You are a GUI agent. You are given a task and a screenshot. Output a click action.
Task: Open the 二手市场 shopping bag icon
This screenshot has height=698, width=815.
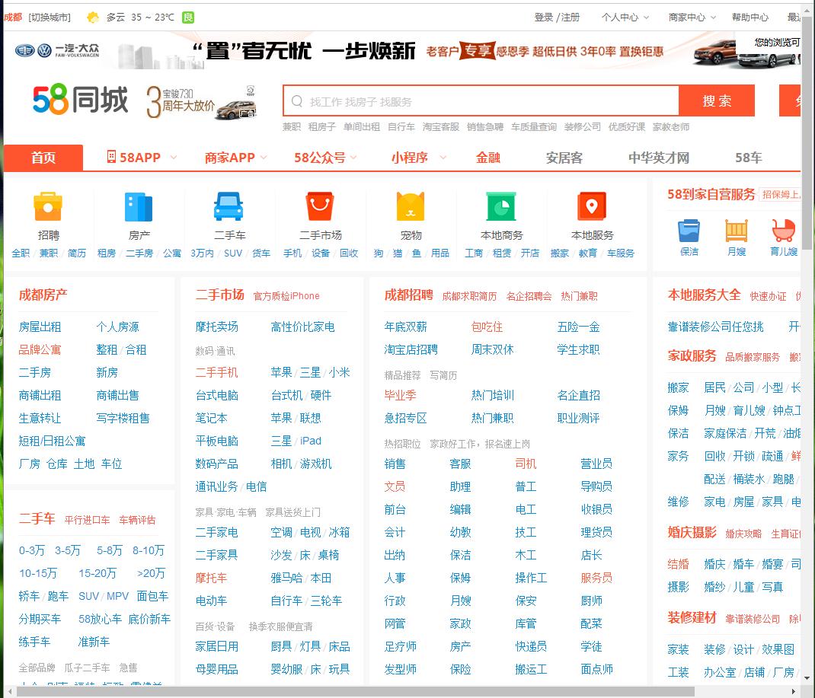click(x=320, y=207)
